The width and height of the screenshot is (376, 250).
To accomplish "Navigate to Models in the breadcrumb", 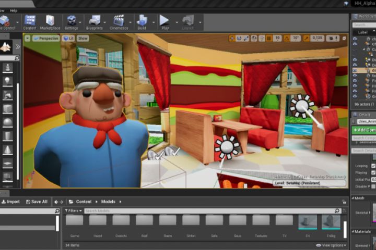I will pyautogui.click(x=108, y=202).
